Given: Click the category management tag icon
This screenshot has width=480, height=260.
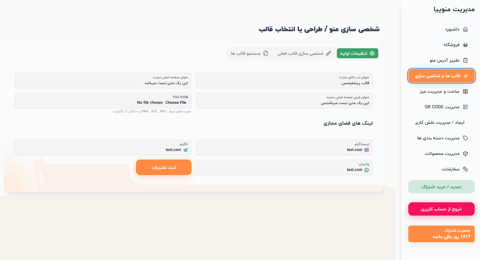Looking at the screenshot, I should 466,138.
